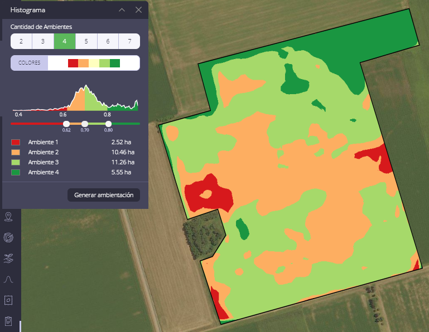Click the histogram chart area
The height and width of the screenshot is (332, 429).
75,98
